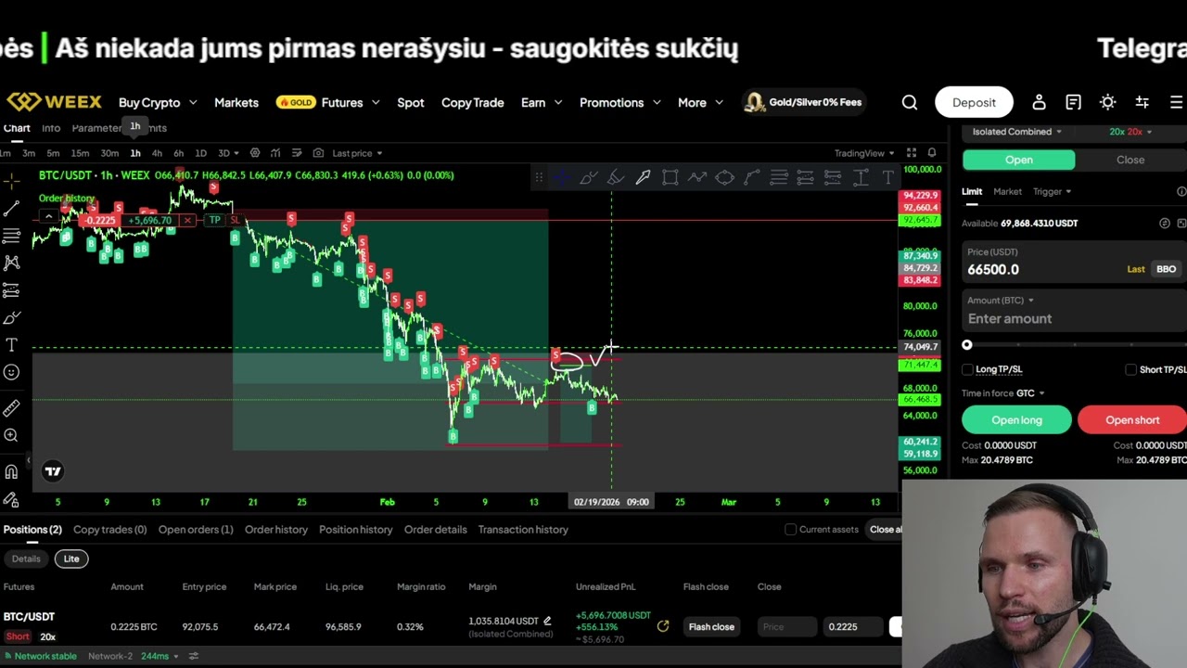This screenshot has height=668, width=1187.
Task: Switch positions view to Lite
Action: [x=71, y=559]
